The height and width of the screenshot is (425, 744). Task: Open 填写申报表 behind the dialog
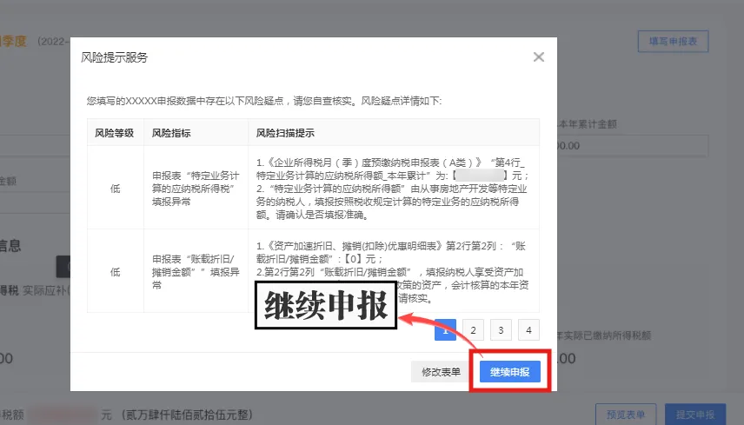[673, 41]
